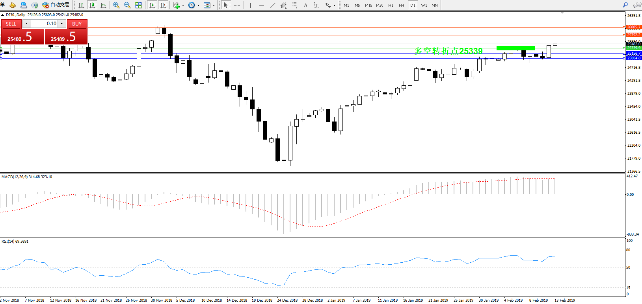Click the tile windows icon
The height and width of the screenshot is (304, 642).
point(138,5)
